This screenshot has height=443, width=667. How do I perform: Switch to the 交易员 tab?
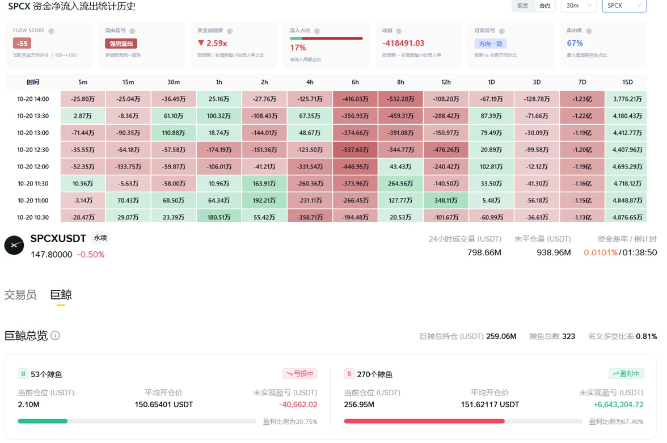coord(20,294)
